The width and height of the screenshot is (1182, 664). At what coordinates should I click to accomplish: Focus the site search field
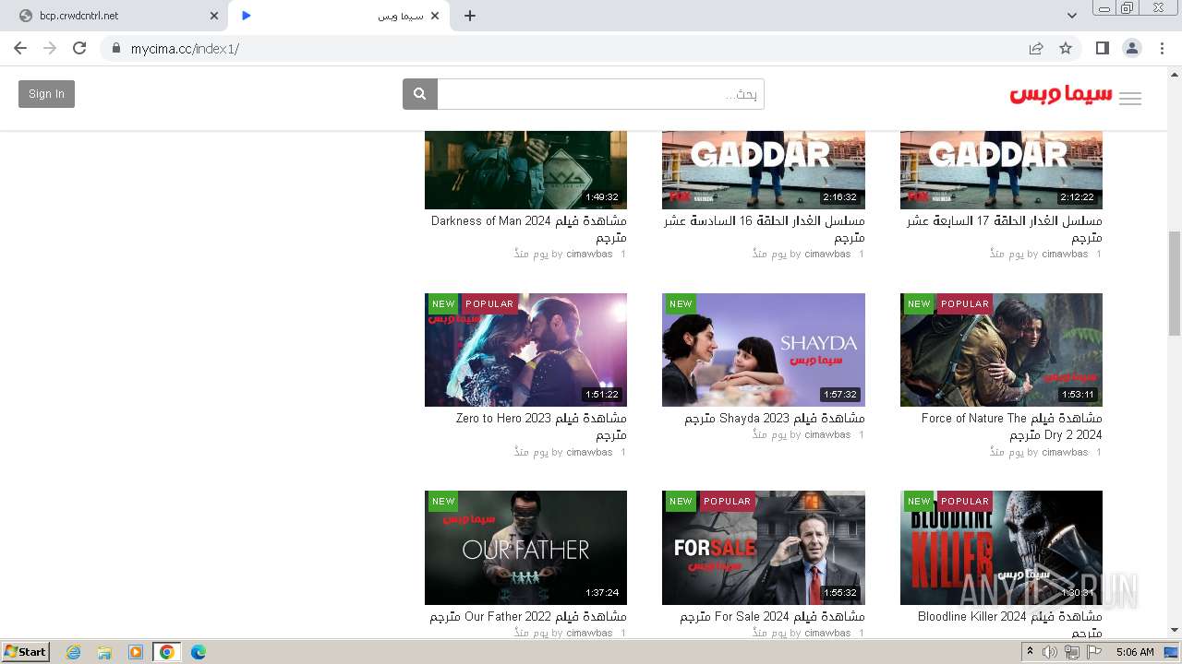click(600, 94)
